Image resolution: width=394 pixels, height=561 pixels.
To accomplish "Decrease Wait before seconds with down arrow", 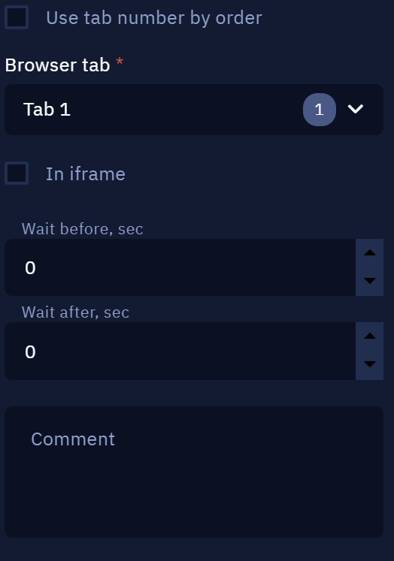I will coord(370,281).
